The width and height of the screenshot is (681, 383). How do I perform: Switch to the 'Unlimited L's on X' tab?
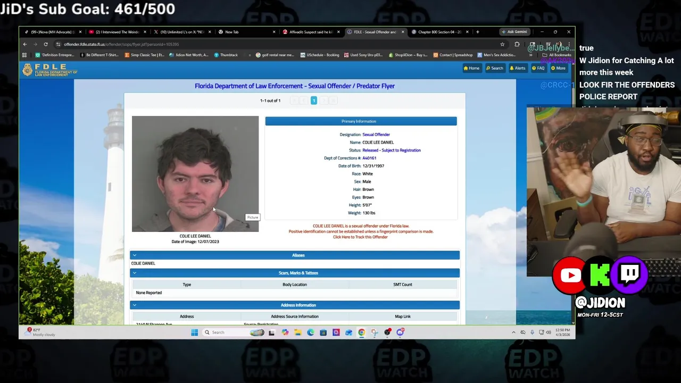[x=182, y=32]
